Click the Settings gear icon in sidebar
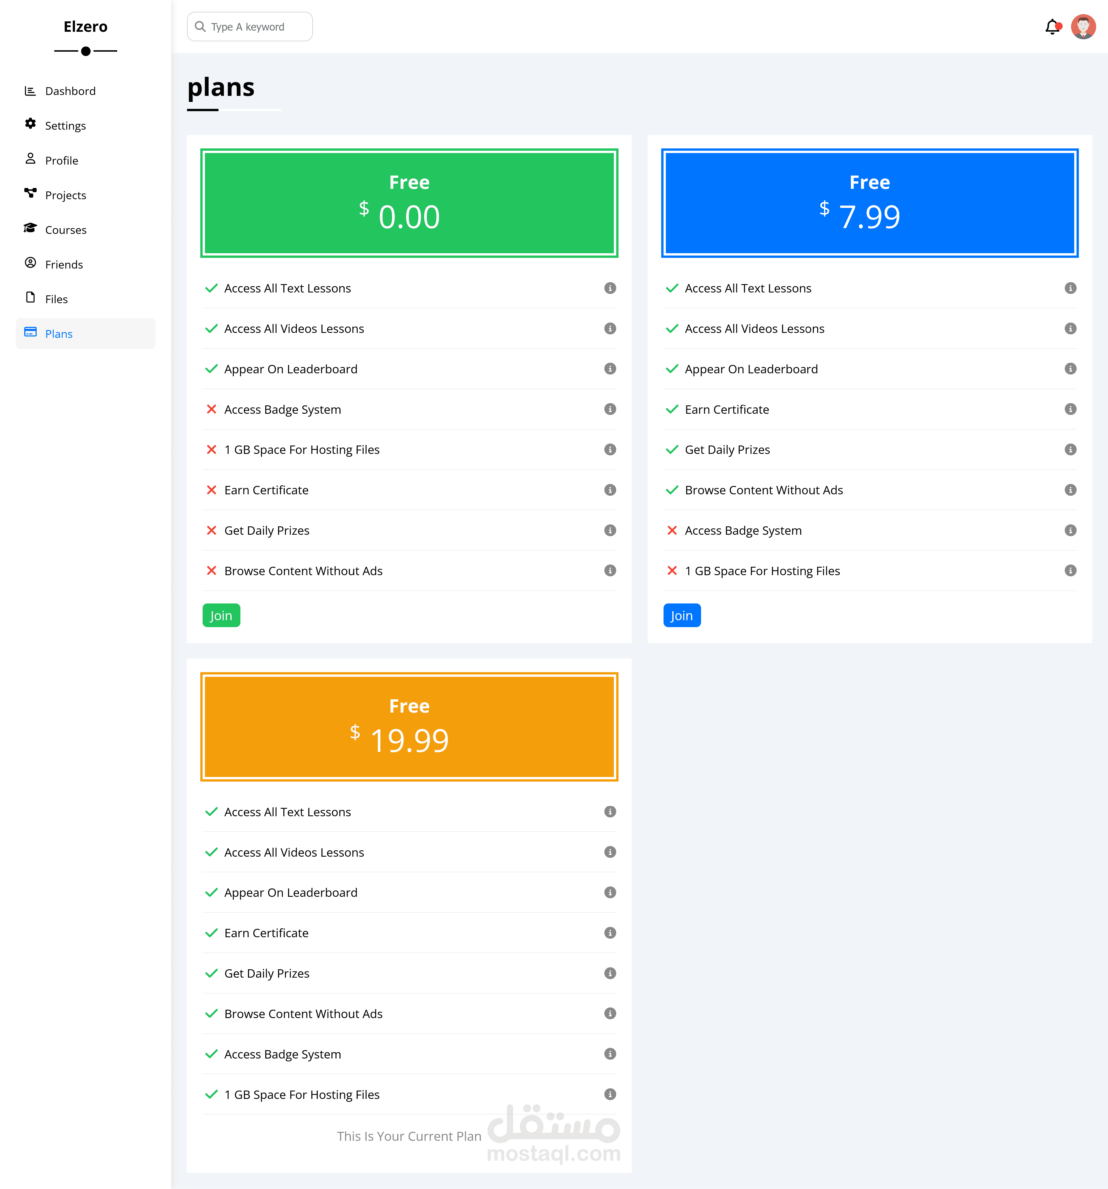The image size is (1108, 1189). click(30, 124)
